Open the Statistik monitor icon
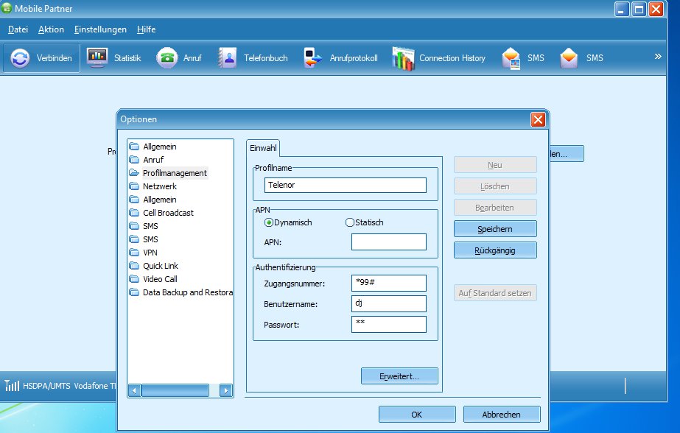 click(x=97, y=58)
